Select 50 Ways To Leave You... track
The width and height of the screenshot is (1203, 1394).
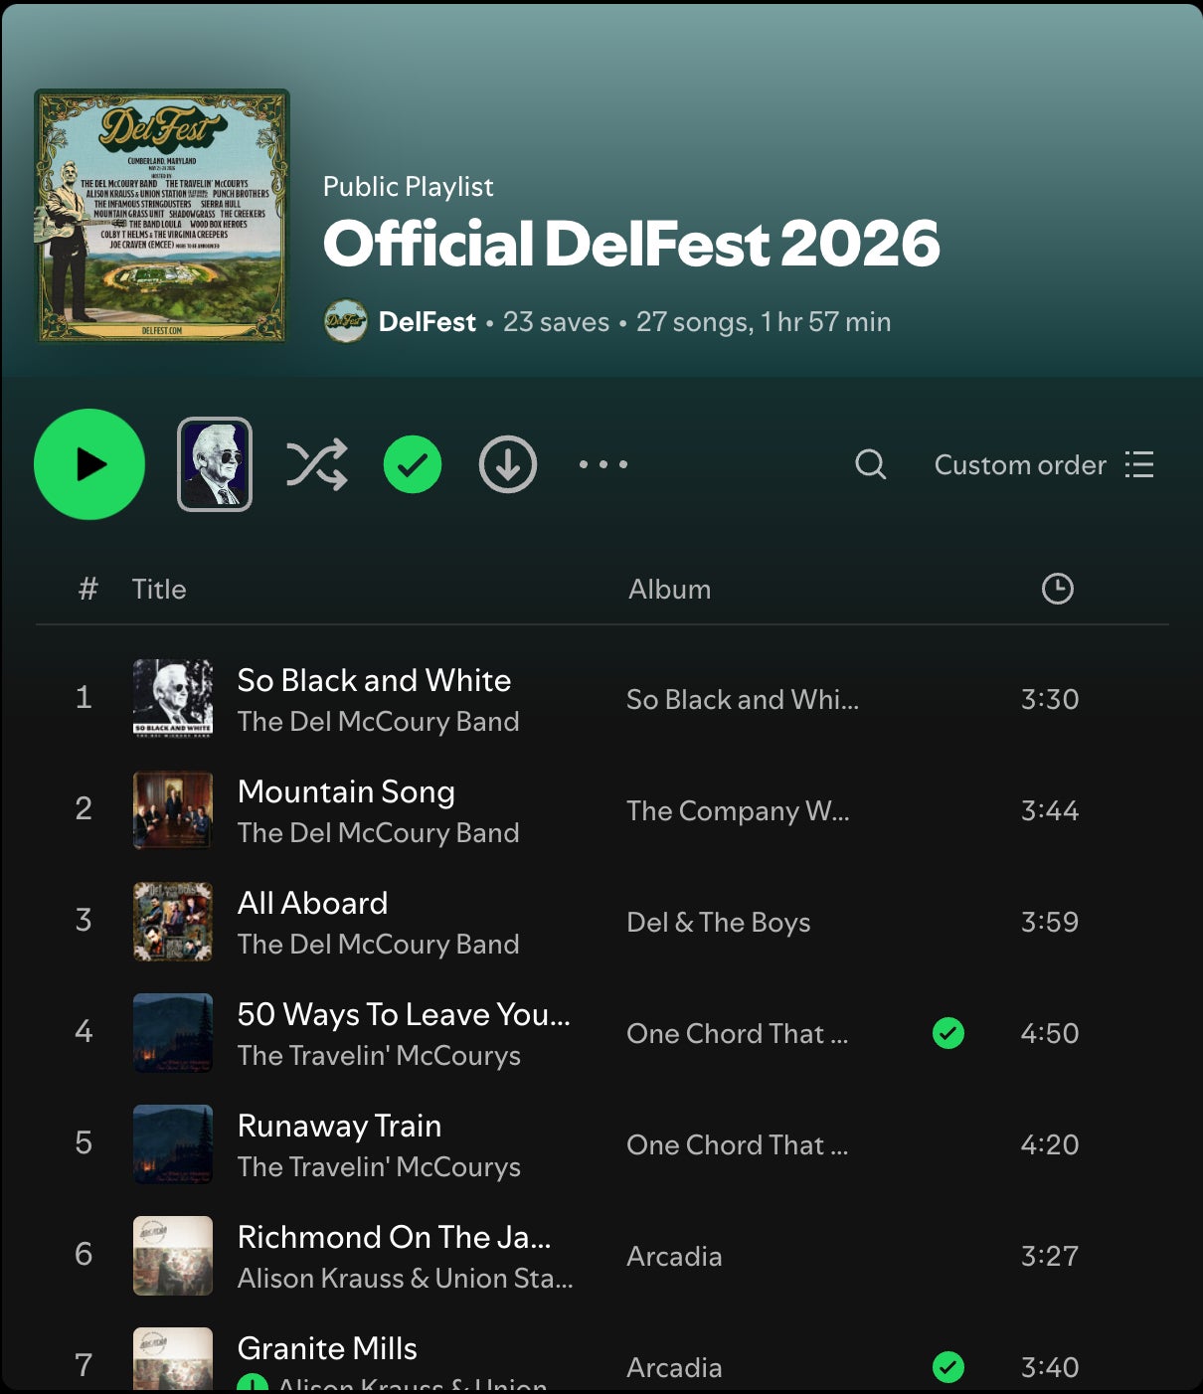(404, 1014)
